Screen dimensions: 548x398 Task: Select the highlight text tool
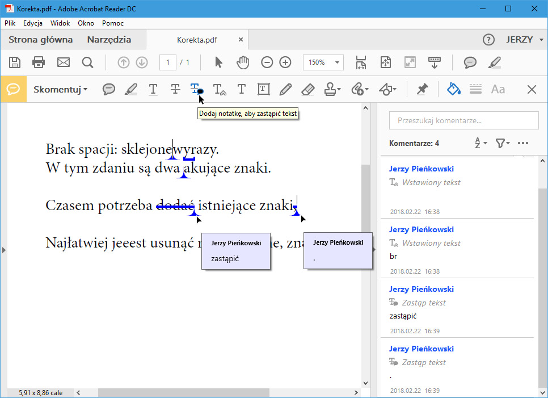pos(131,89)
